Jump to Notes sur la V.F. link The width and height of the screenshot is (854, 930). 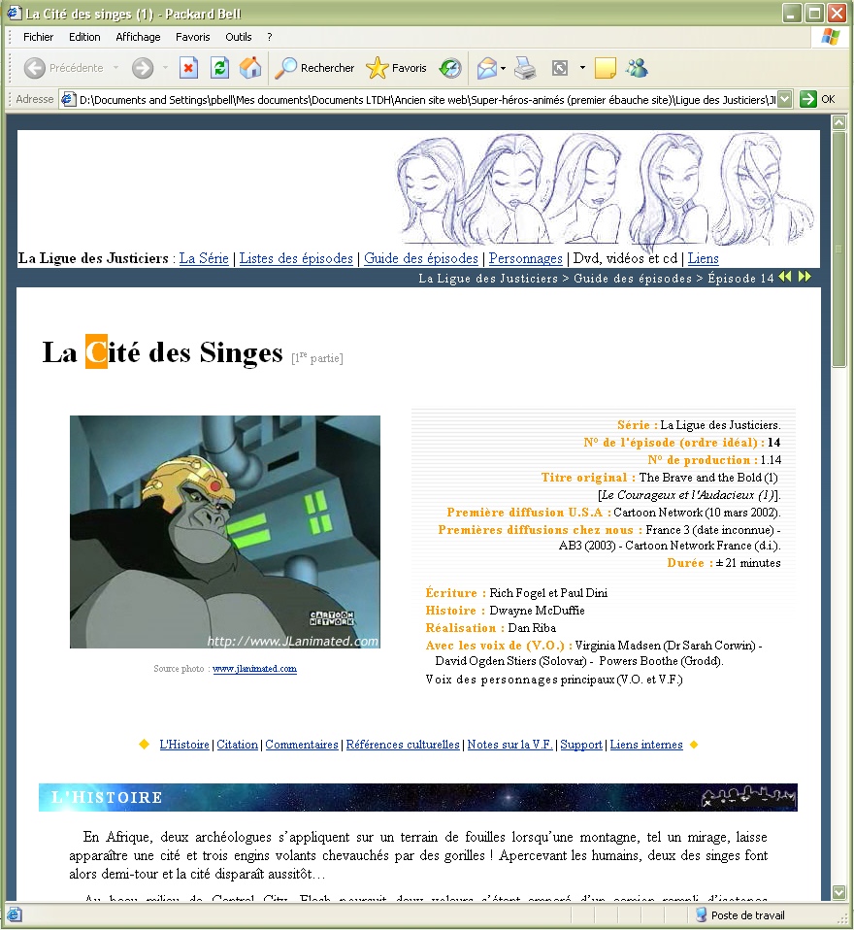click(510, 745)
